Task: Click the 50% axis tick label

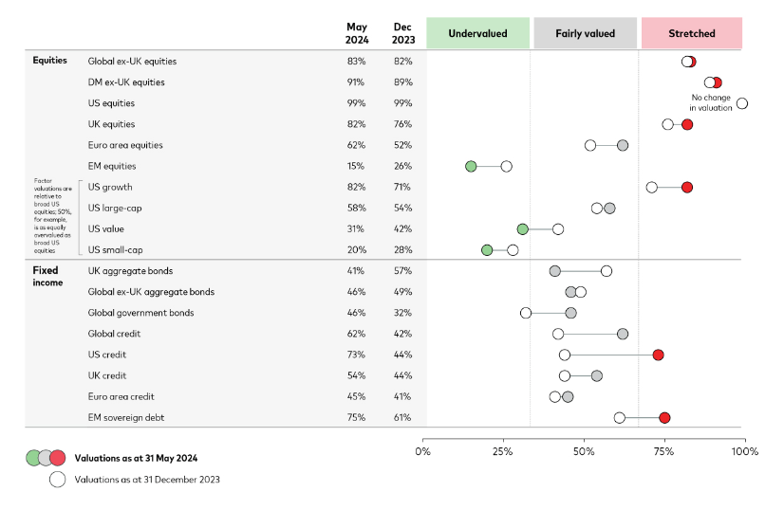Action: [584, 451]
